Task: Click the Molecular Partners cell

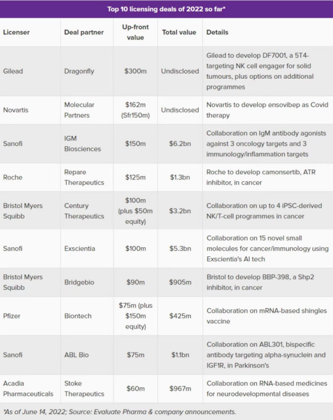Action: 79,110
